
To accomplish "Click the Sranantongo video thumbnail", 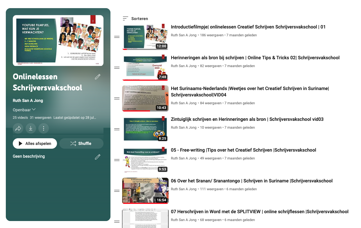I will pos(145,191).
